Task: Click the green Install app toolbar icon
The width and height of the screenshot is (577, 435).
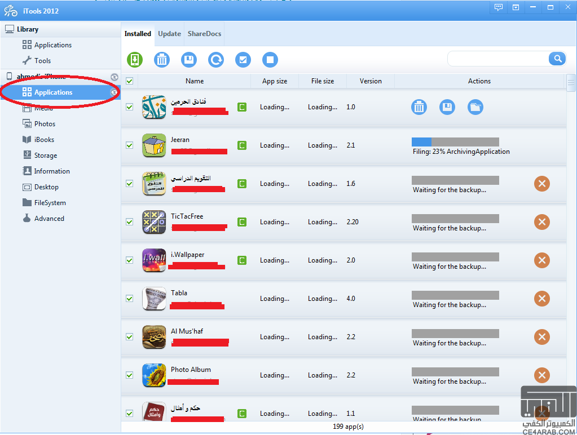Action: tap(135, 60)
